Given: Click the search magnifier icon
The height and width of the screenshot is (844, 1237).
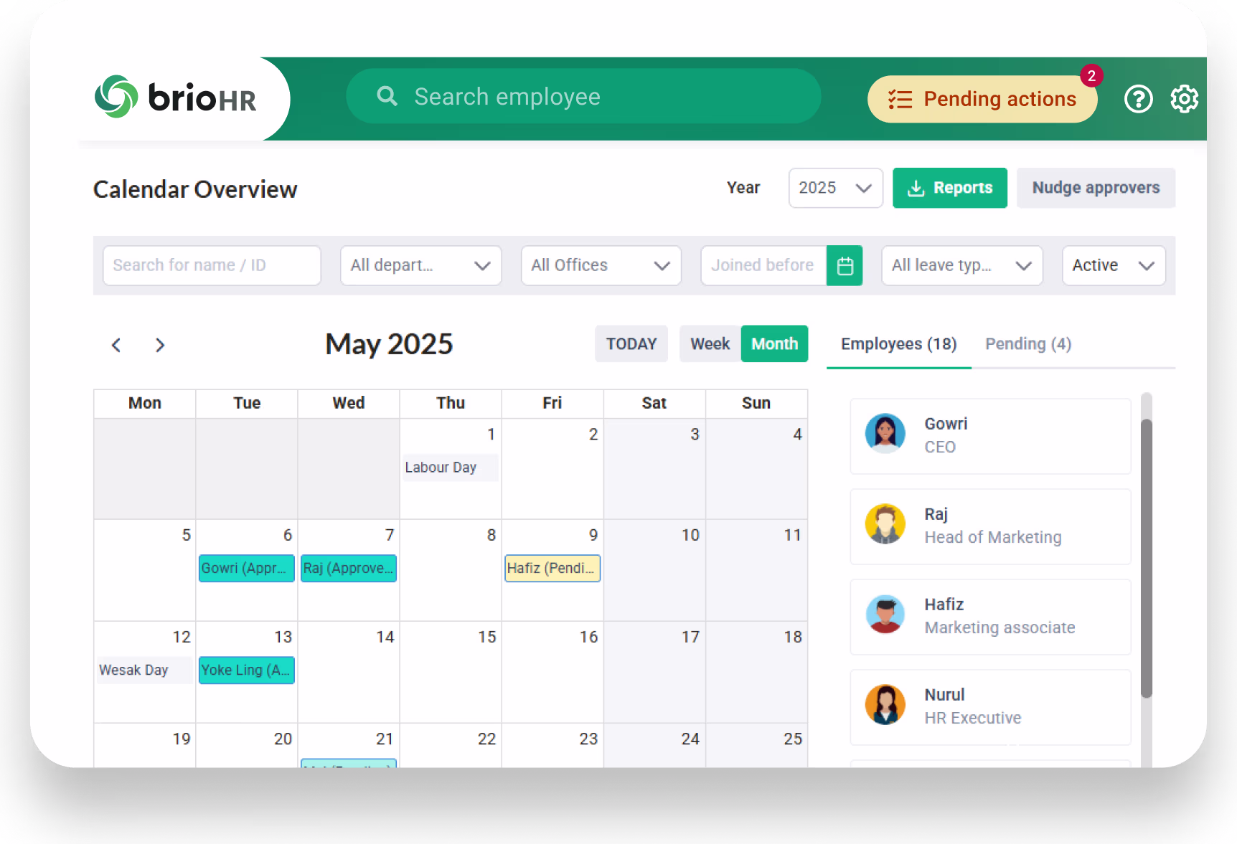Looking at the screenshot, I should click(387, 96).
